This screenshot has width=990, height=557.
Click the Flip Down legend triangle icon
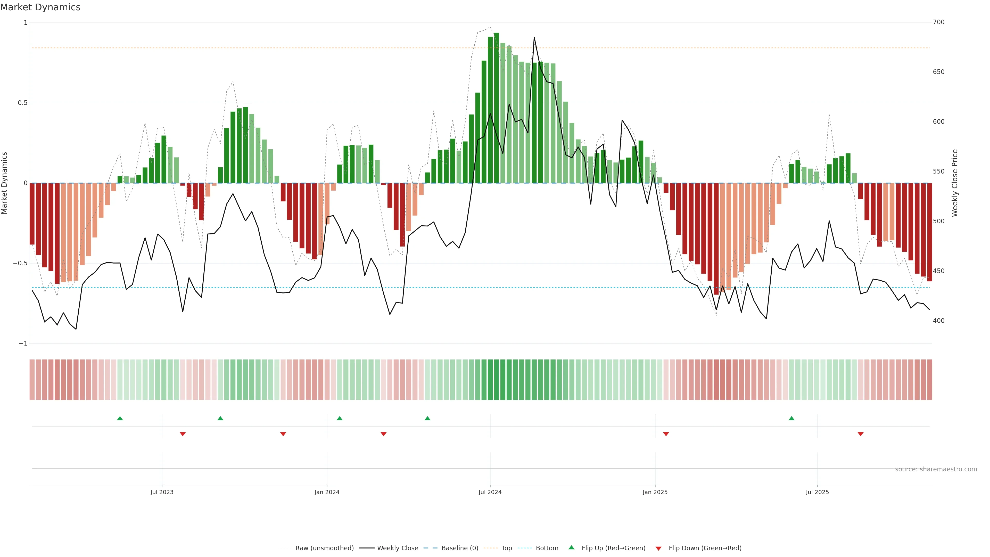point(658,548)
